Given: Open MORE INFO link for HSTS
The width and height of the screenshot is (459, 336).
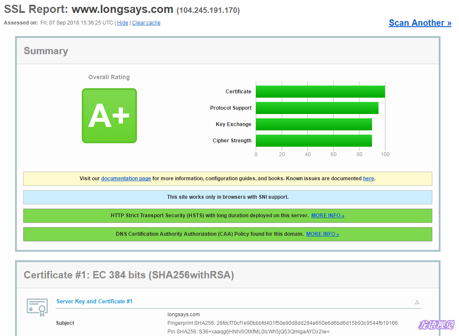Looking at the screenshot, I should [328, 216].
